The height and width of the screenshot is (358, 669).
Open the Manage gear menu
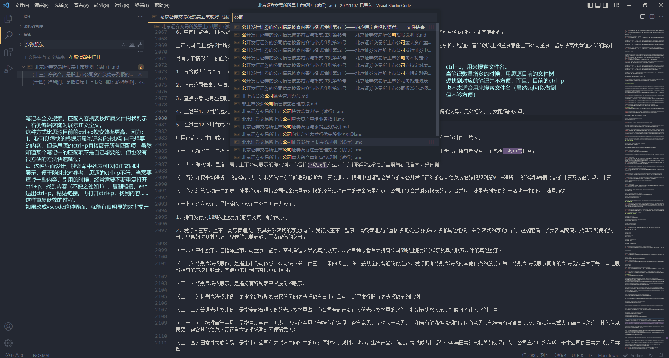pos(8,343)
